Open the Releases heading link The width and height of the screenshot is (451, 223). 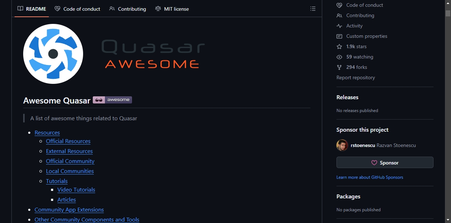tap(348, 97)
